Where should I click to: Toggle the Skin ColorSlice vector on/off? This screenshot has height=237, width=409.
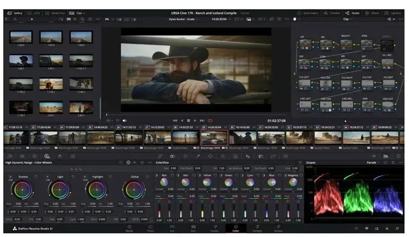click(178, 176)
